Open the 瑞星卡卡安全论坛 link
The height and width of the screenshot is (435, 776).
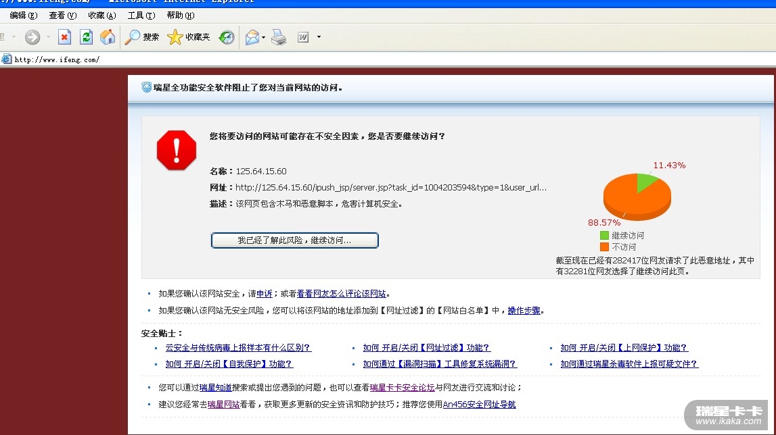pyautogui.click(x=402, y=388)
